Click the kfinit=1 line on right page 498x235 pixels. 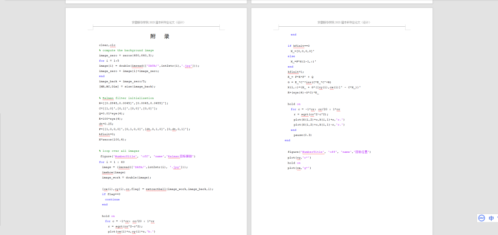295,72
